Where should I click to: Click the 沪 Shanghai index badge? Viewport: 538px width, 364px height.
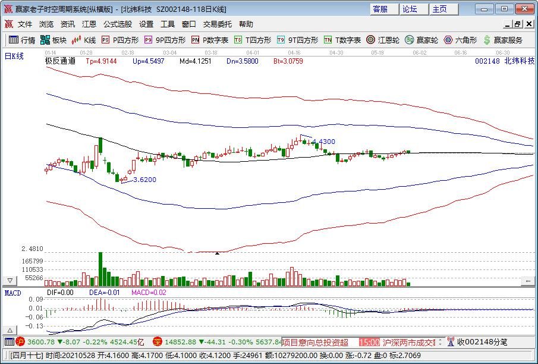click(20, 341)
